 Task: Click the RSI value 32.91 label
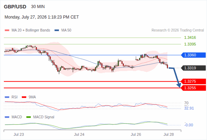click(x=189, y=108)
